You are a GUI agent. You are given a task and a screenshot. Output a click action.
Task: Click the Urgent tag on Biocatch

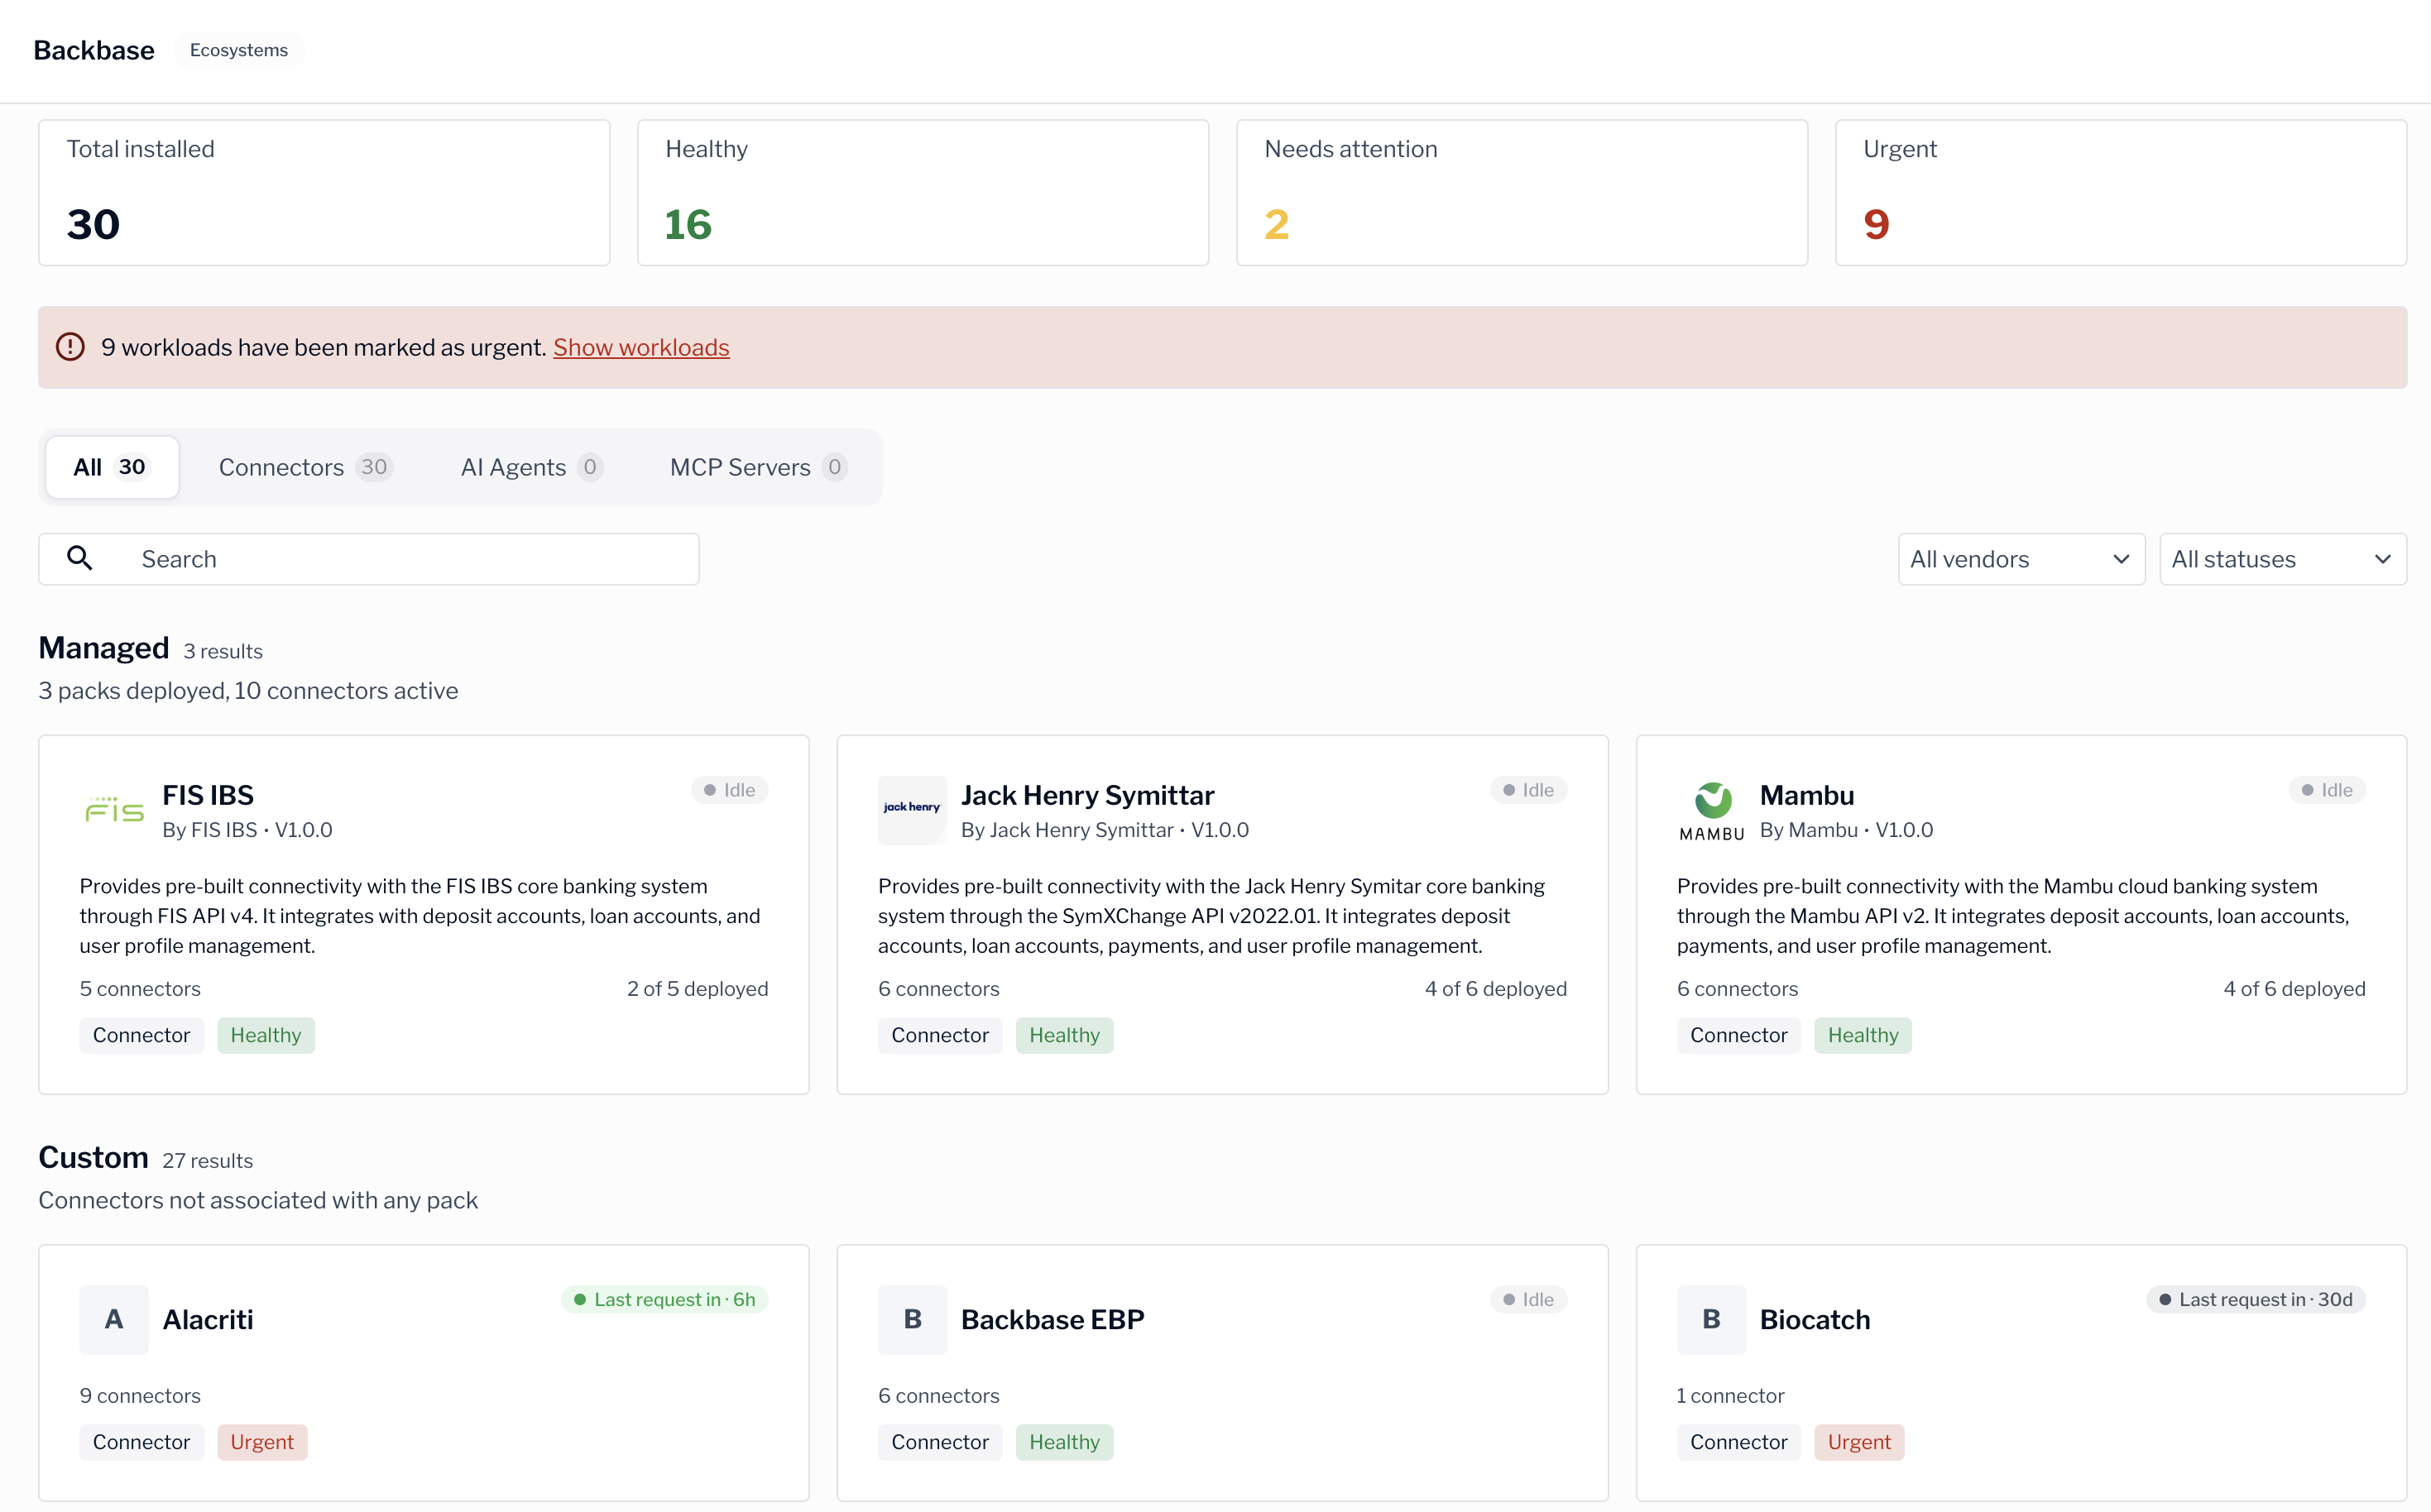click(1858, 1442)
